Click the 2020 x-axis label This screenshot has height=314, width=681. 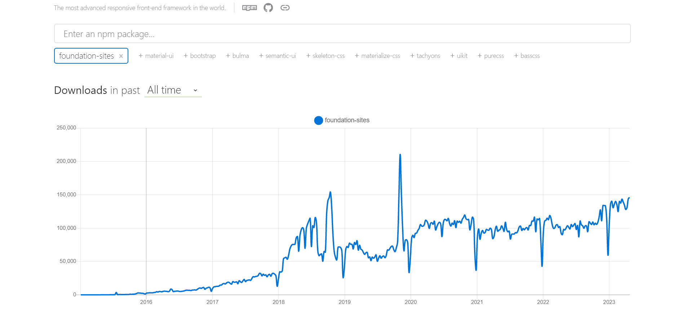411,302
